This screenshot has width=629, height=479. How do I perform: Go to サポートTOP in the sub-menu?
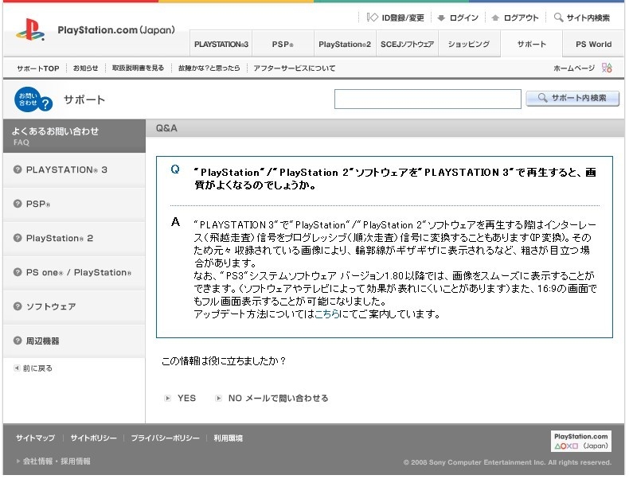pos(38,68)
